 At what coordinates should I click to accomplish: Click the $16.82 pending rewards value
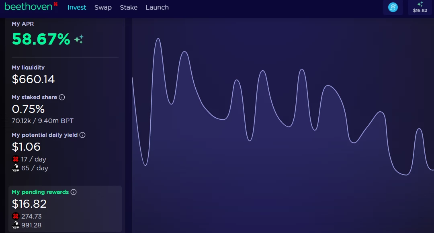click(x=29, y=204)
